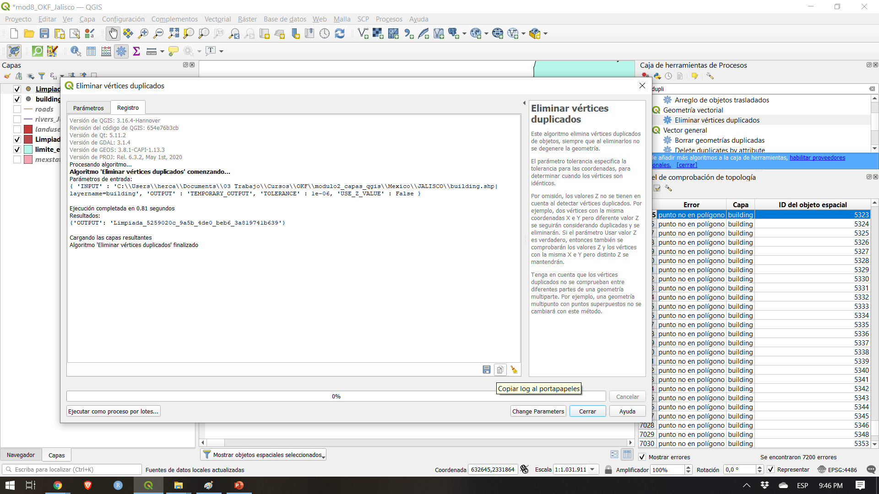Open the layer filter funnel icon in Capas
This screenshot has height=494, width=879.
[x=42, y=76]
